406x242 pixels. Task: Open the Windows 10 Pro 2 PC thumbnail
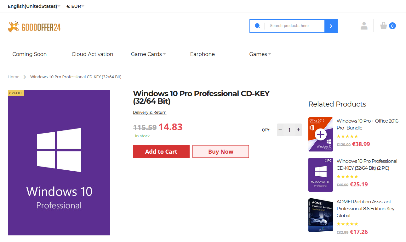(x=321, y=175)
